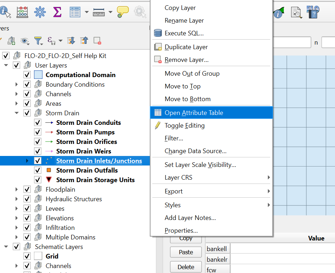Choose Open Attribute Table from context menu

[194, 113]
